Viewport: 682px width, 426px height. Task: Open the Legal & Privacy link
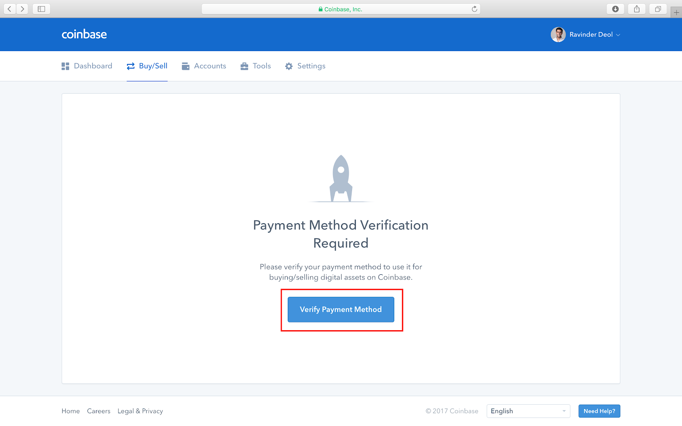point(140,411)
